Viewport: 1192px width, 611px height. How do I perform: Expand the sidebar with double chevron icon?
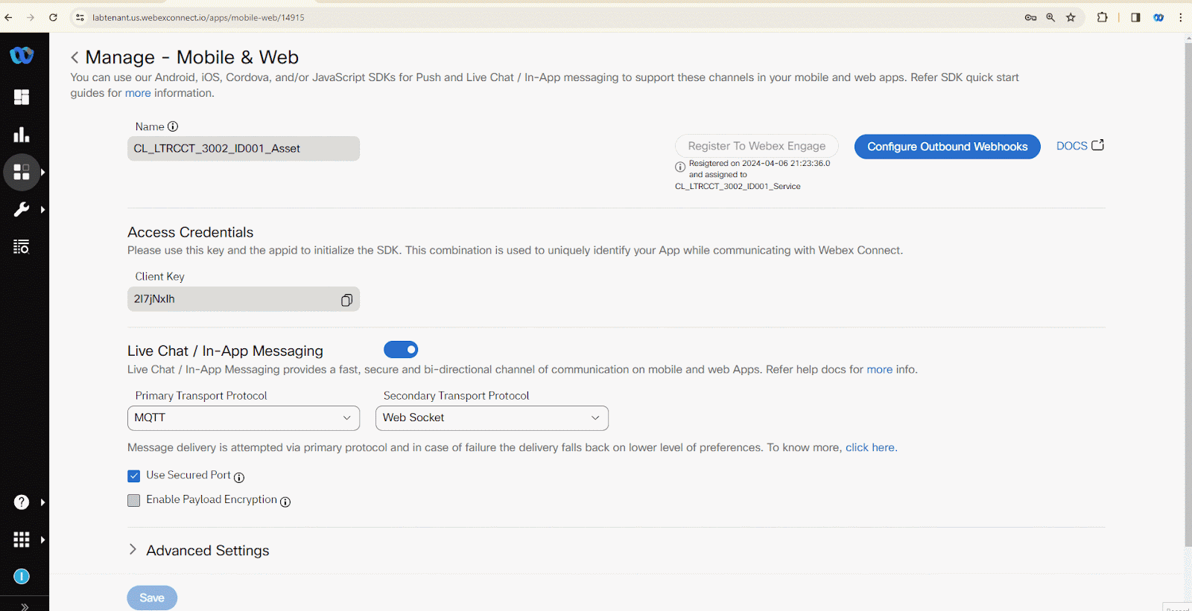coord(25,607)
